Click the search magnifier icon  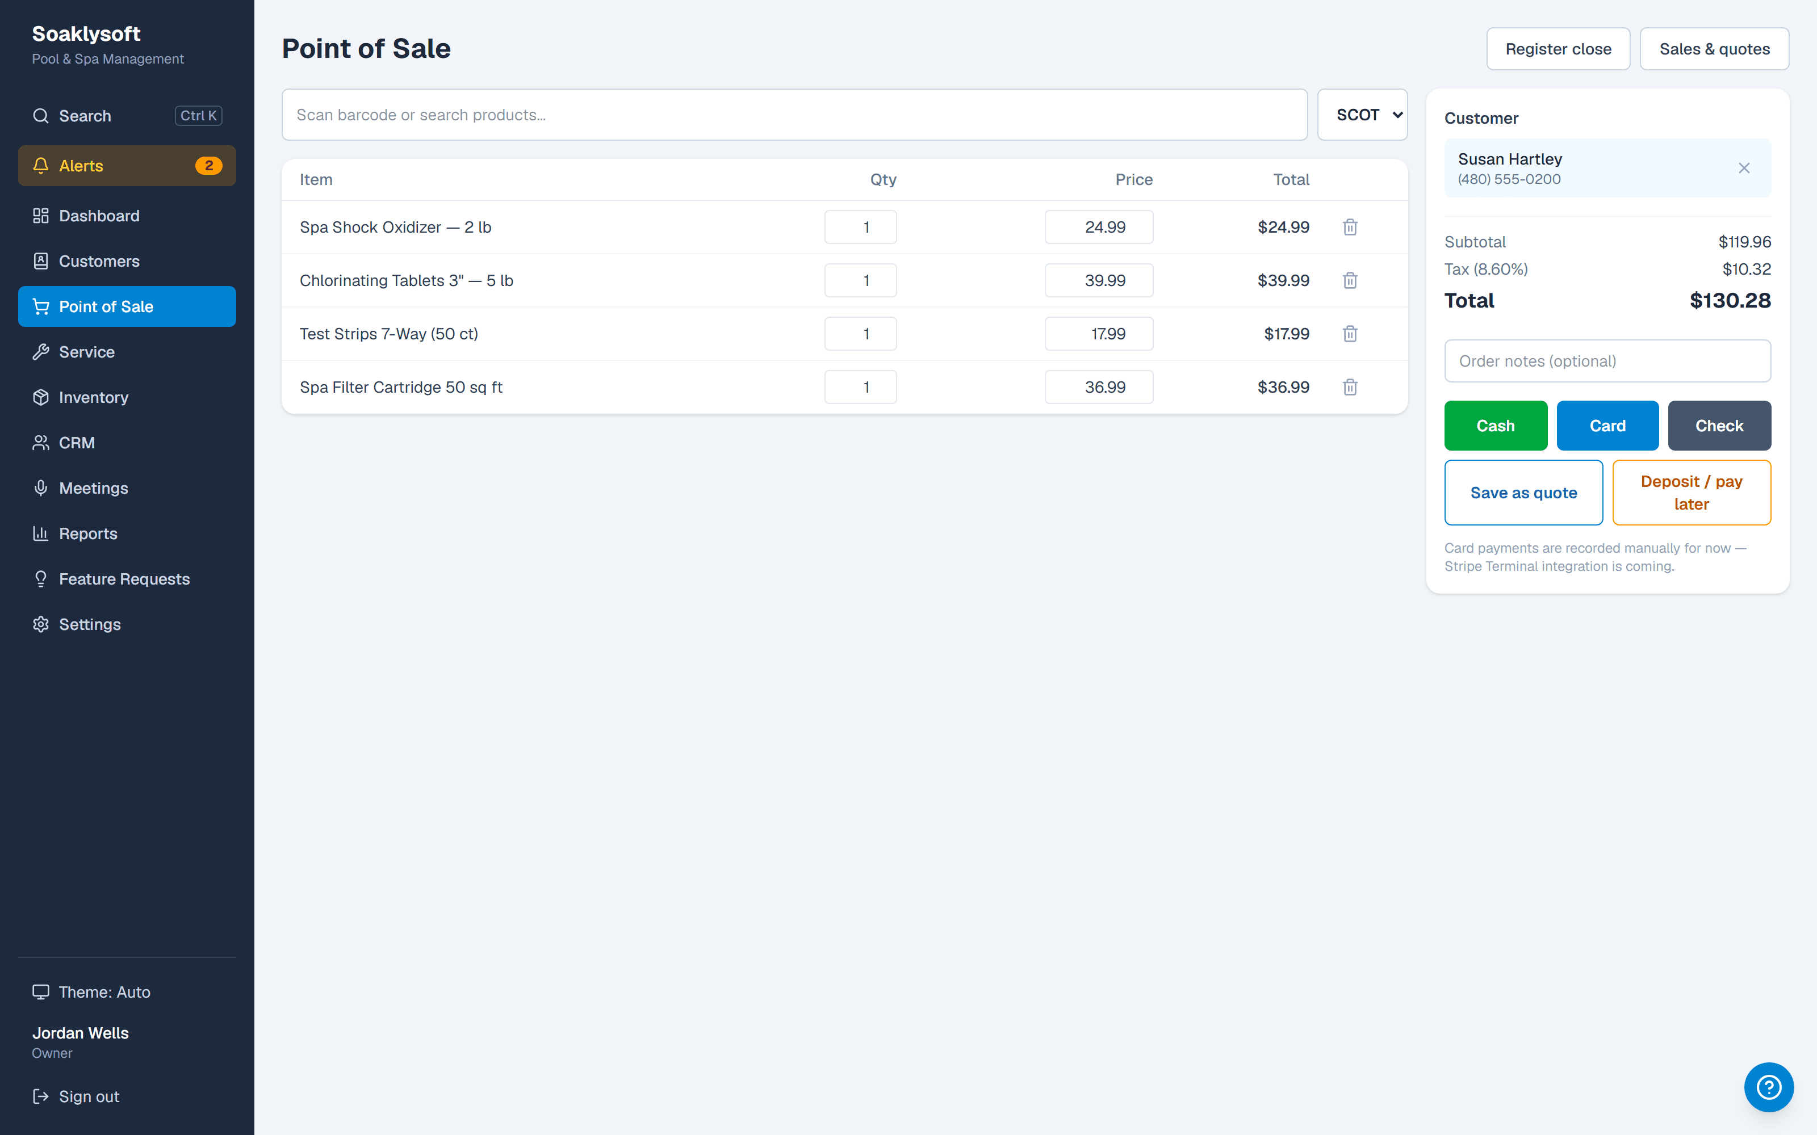pos(40,116)
